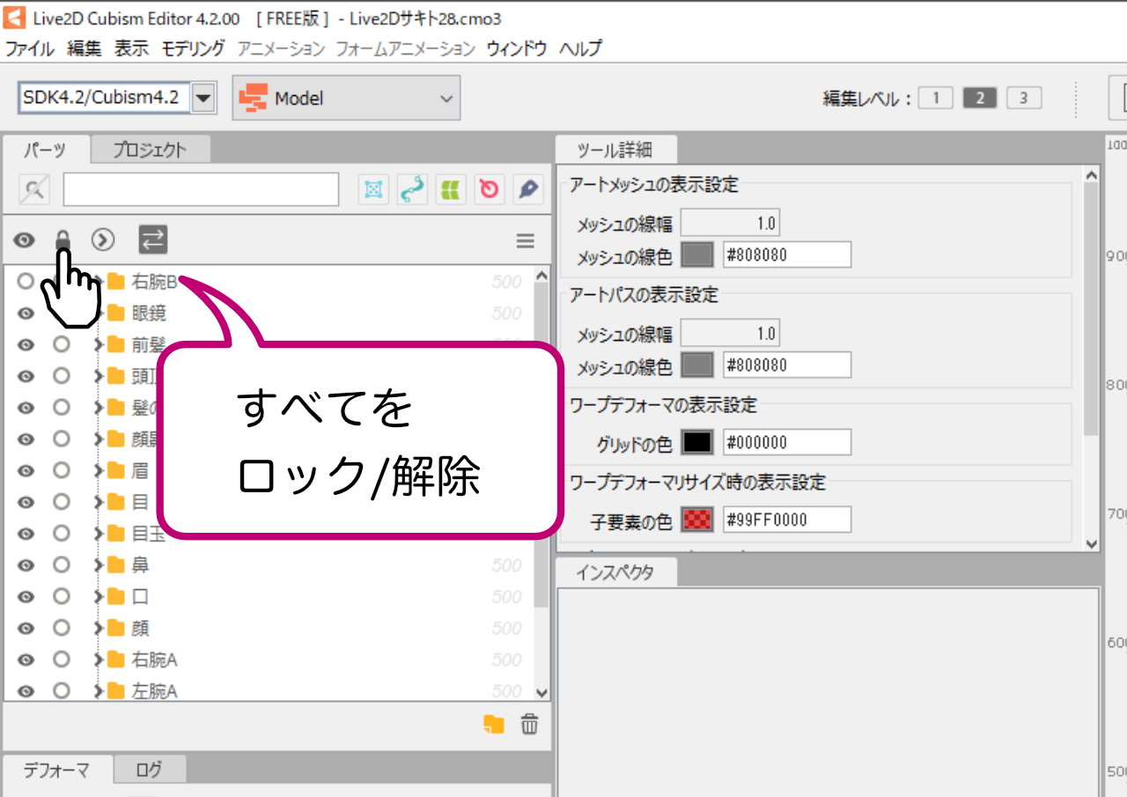Click the teal curved path deformer icon
Viewport: 1127px width, 797px height.
coord(412,189)
